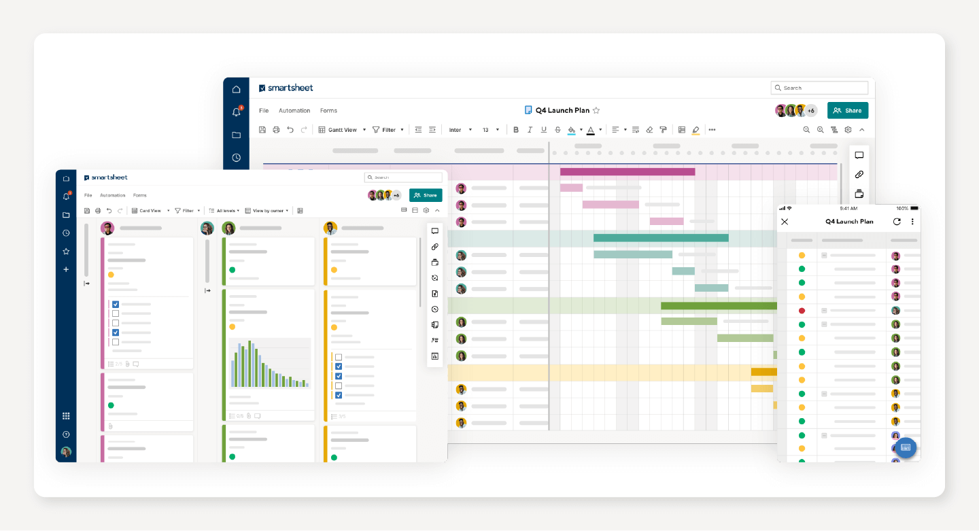Screen dimensions: 979x531
Task: Open the Gantt View dropdown
Action: [x=343, y=130]
